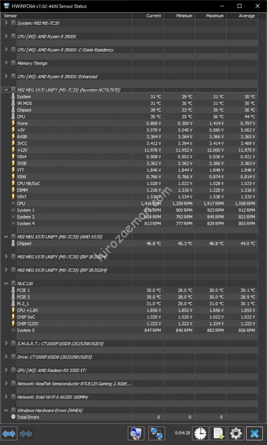Collapse the NUC126 sensor group
Viewport: 267px width, 445px height.
[6, 283]
